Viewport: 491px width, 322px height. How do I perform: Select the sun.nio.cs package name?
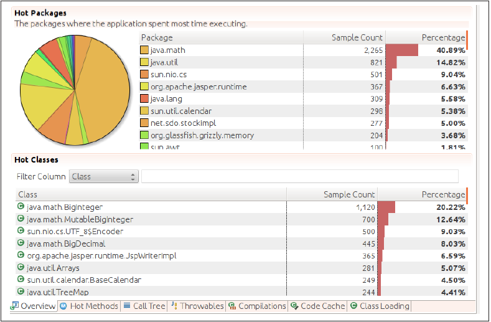click(169, 75)
